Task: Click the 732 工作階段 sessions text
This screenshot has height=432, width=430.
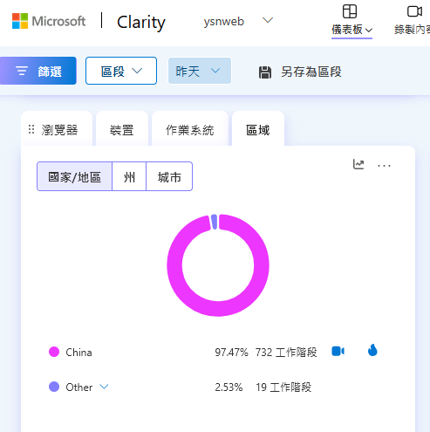Action: pos(286,353)
